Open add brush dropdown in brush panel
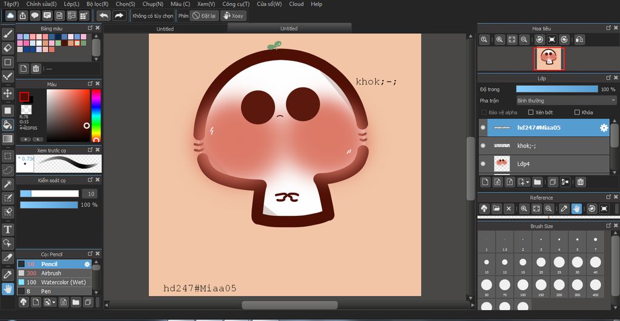Image resolution: width=620 pixels, height=321 pixels. pyautogui.click(x=54, y=302)
